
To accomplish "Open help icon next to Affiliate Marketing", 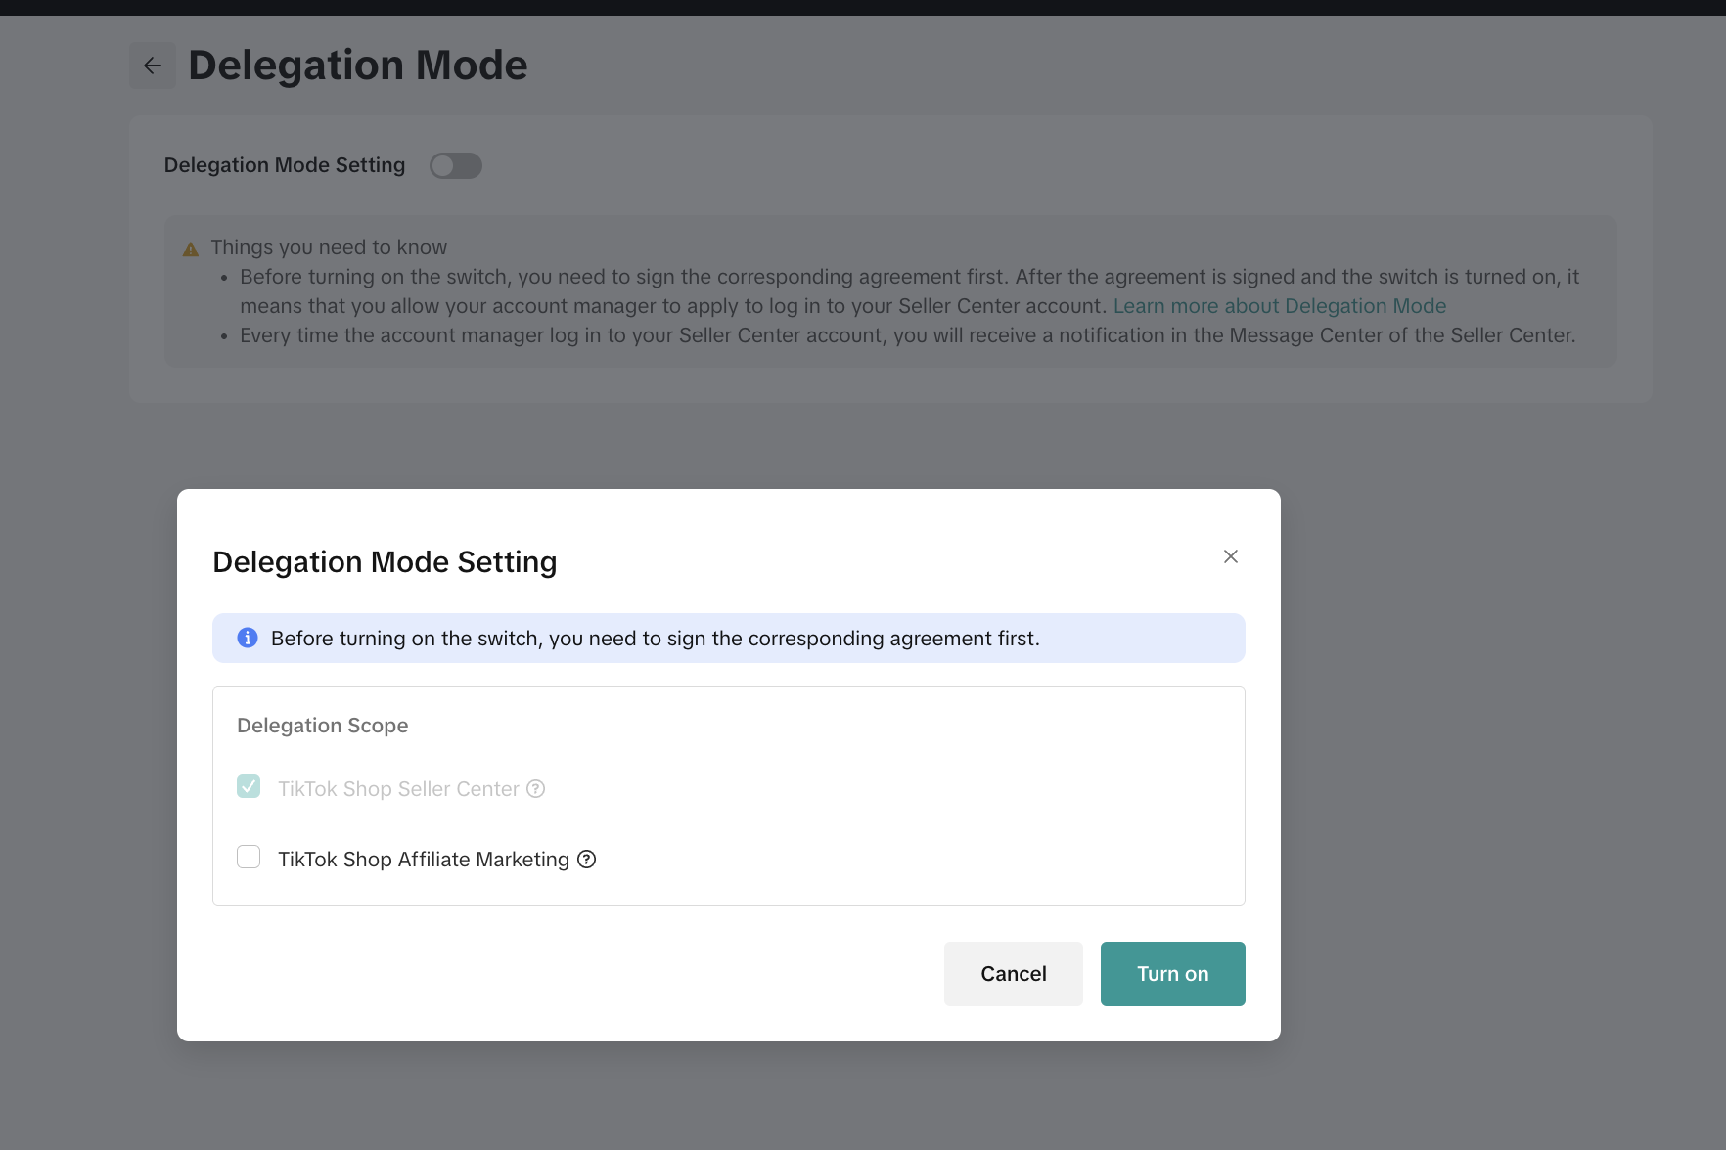I will (x=586, y=860).
